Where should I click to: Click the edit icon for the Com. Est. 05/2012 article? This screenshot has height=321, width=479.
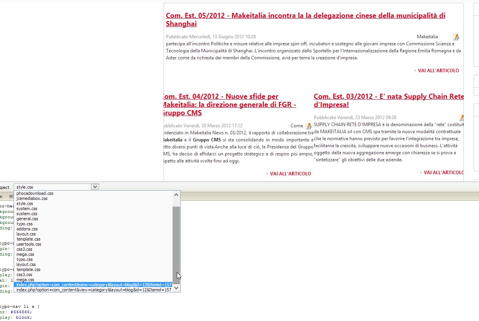click(456, 37)
